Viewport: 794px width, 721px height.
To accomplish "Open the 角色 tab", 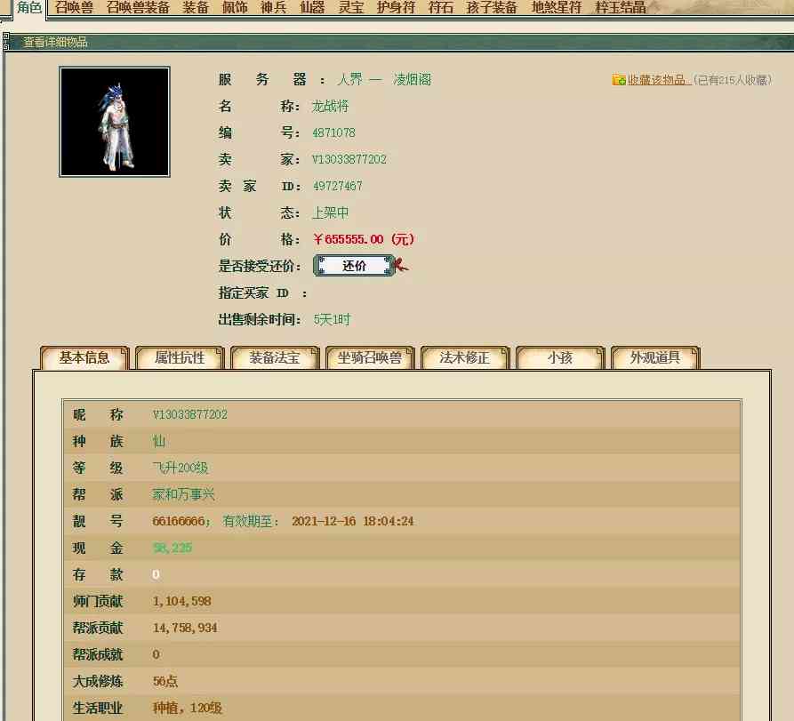I will (x=29, y=8).
